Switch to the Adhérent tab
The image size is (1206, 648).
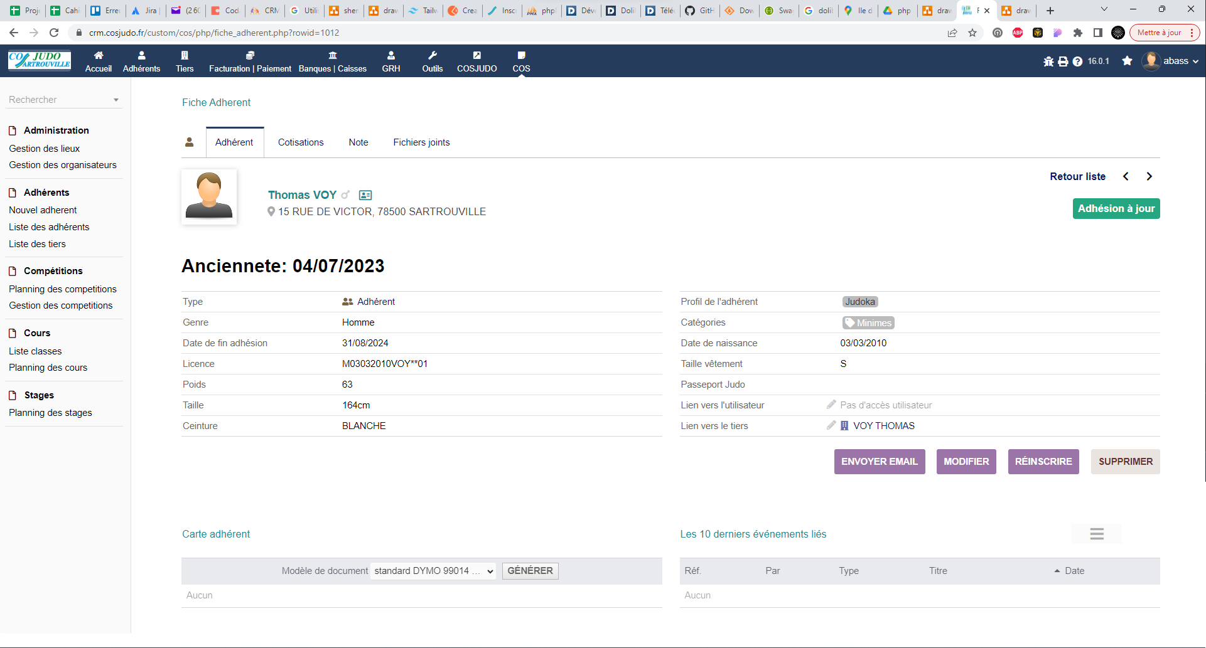point(234,142)
